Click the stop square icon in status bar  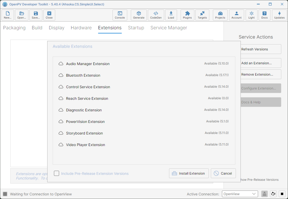[282, 194]
